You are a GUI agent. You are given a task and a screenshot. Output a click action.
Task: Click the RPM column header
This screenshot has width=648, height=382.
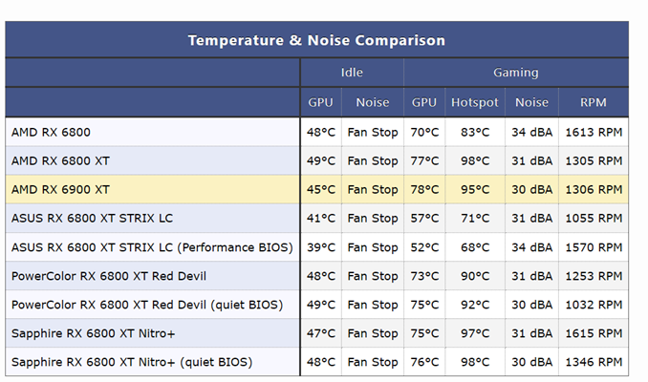(593, 102)
